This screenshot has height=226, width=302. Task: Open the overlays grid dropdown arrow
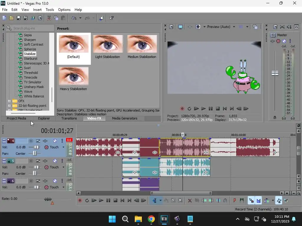(x=247, y=27)
